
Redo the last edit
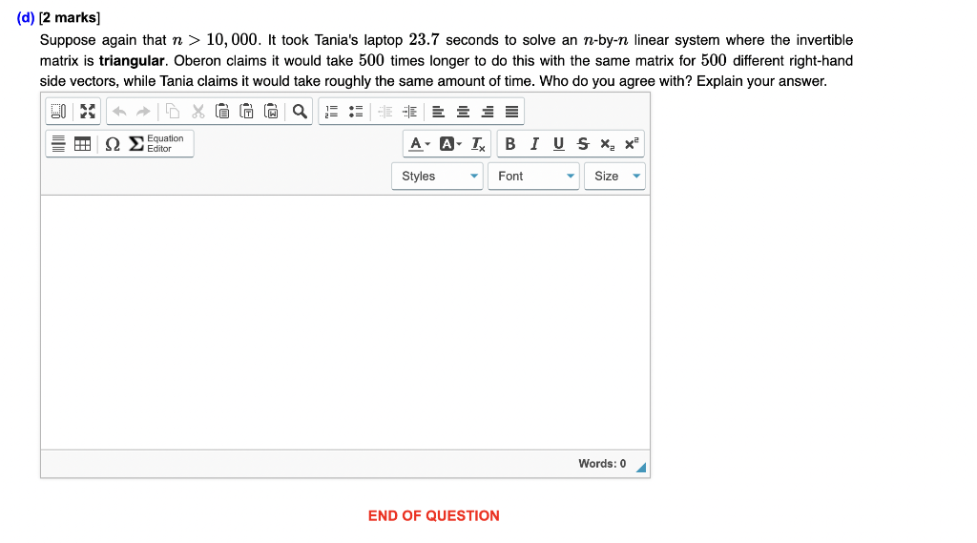tap(143, 112)
